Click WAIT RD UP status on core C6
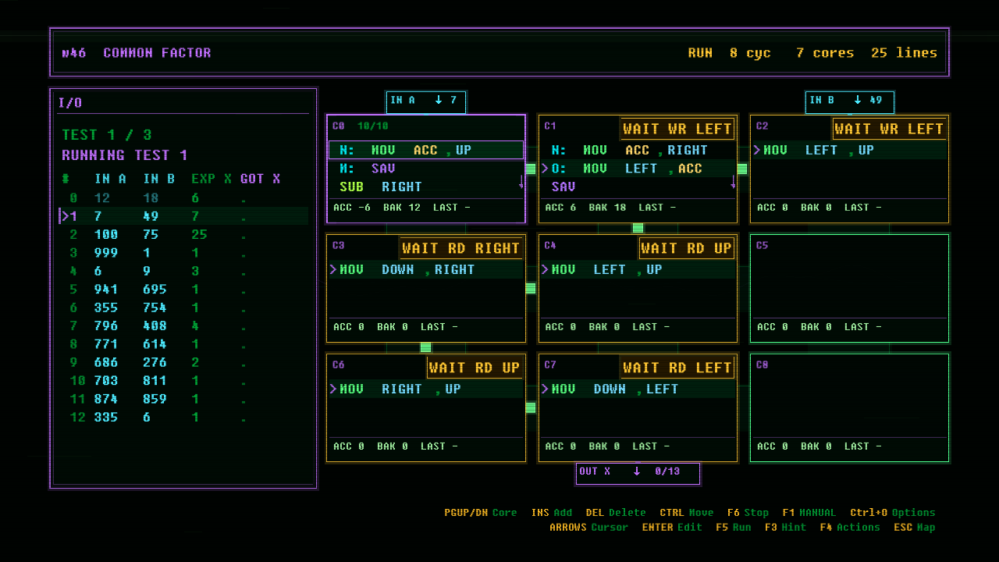This screenshot has height=562, width=999. pos(475,368)
